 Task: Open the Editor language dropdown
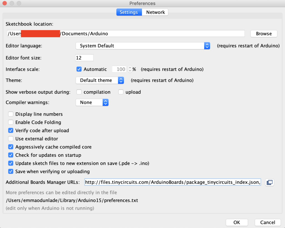tap(143, 46)
